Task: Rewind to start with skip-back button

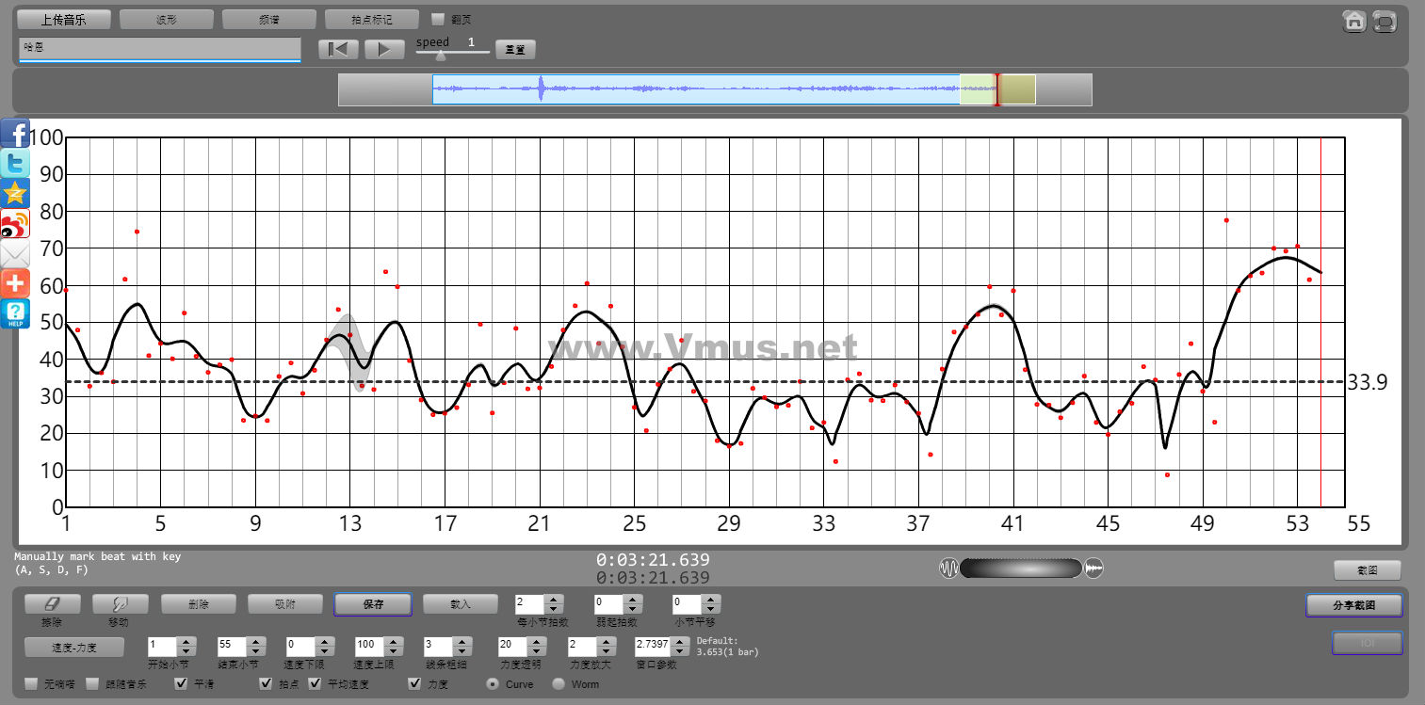Action: point(338,49)
